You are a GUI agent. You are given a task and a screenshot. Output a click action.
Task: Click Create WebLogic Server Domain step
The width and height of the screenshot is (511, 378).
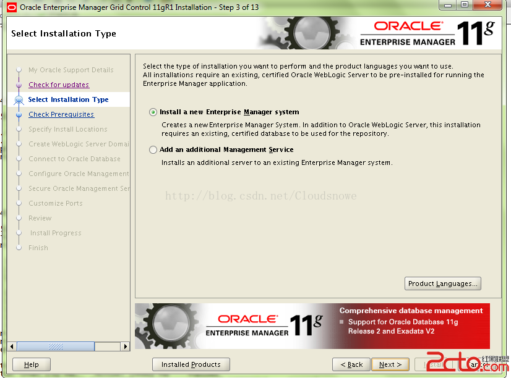[x=79, y=144]
